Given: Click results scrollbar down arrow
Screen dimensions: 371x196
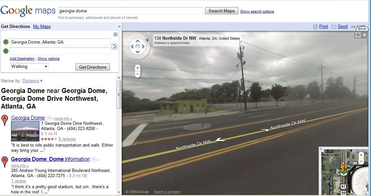Looking at the screenshot, I should pos(119,192).
